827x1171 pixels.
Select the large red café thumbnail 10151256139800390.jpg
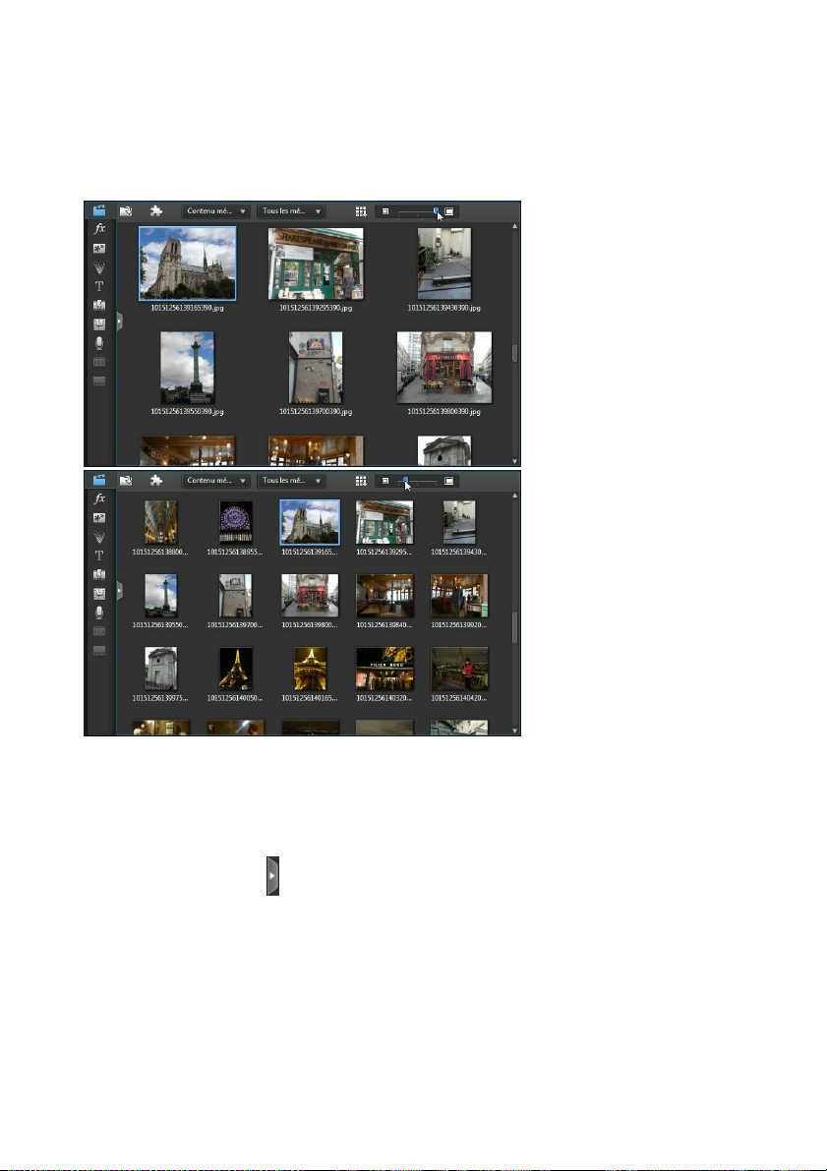pos(444,368)
